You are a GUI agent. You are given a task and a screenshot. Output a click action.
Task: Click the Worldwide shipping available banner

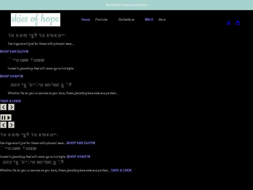[126, 5]
